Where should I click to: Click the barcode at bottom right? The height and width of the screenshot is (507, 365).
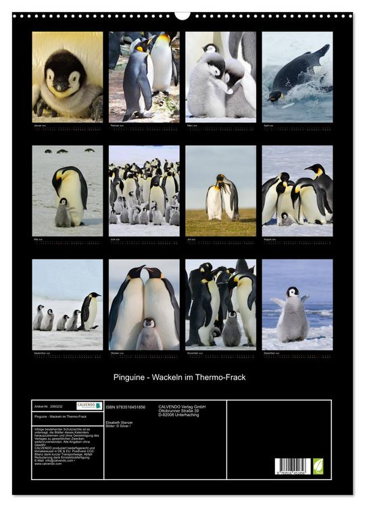point(293,466)
